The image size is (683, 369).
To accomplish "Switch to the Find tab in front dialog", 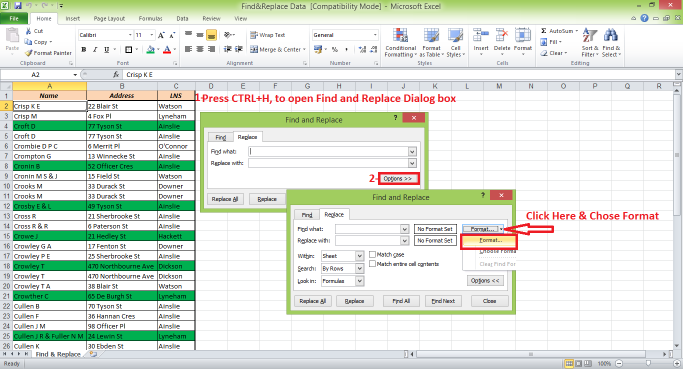I will [x=307, y=215].
